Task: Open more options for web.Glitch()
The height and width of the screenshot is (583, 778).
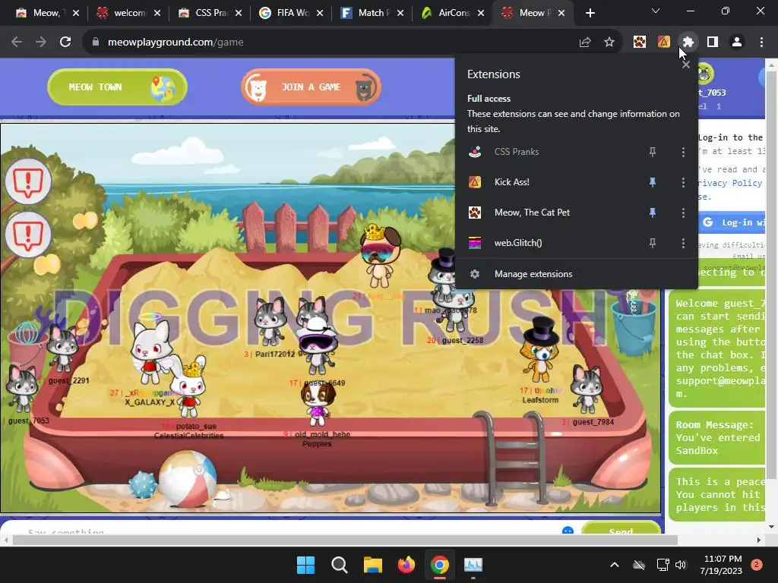Action: pyautogui.click(x=683, y=243)
